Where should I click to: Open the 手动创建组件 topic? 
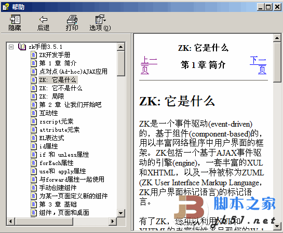[58, 188]
